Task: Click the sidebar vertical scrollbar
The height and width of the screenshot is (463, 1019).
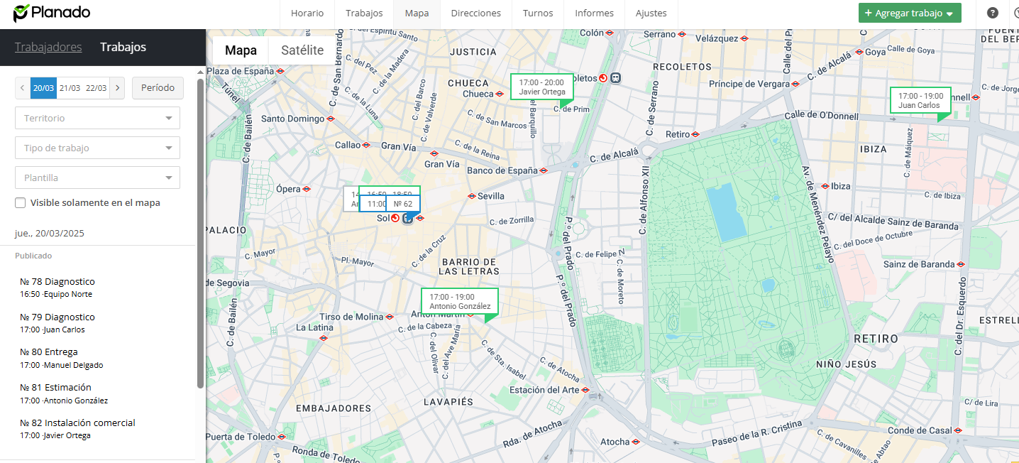Action: click(x=200, y=233)
